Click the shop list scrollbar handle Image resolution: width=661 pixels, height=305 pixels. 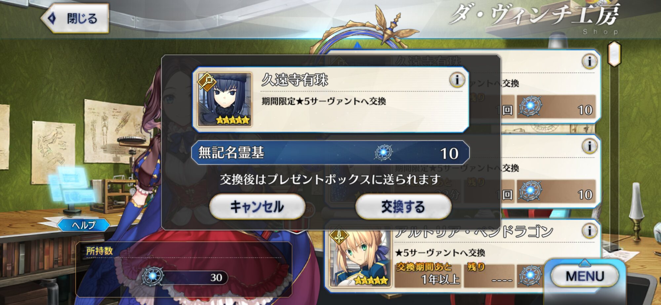[614, 54]
